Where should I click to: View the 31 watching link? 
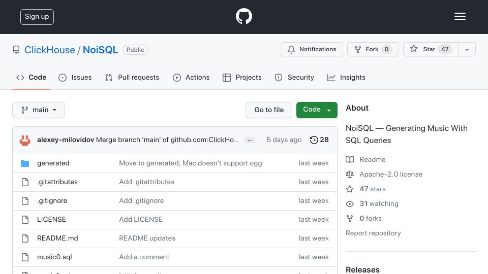coord(372,204)
